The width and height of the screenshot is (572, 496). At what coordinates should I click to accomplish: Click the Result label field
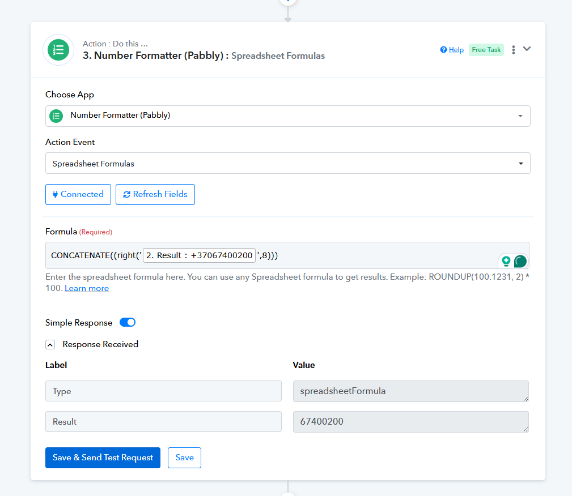(163, 422)
